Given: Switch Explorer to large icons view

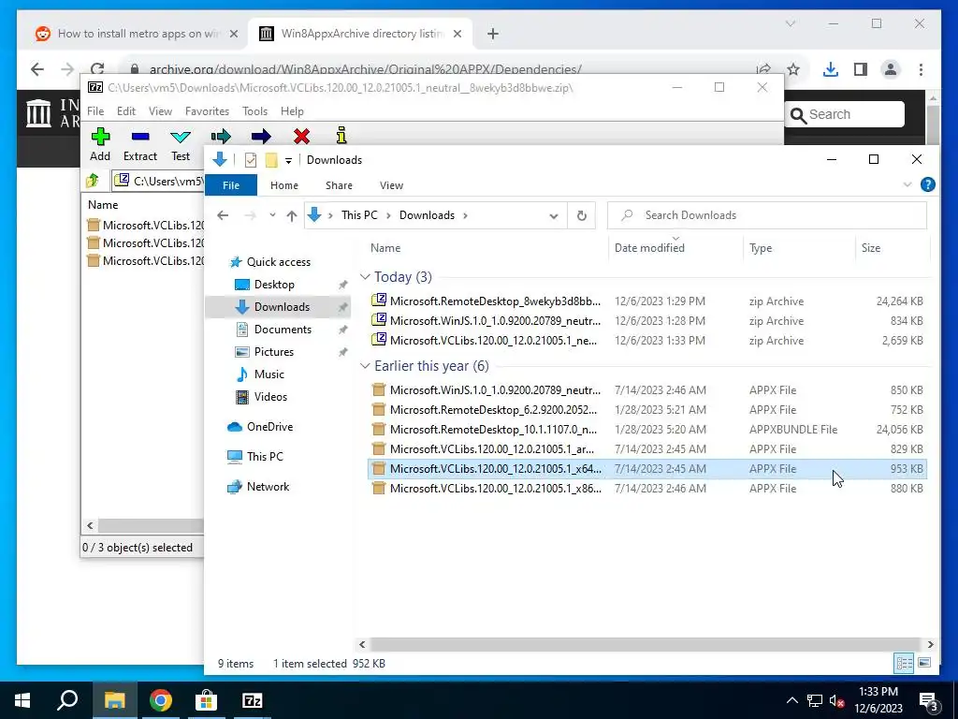Looking at the screenshot, I should click(923, 663).
